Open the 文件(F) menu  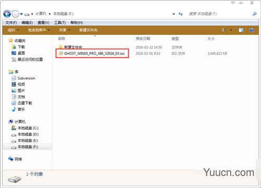[x=11, y=22]
